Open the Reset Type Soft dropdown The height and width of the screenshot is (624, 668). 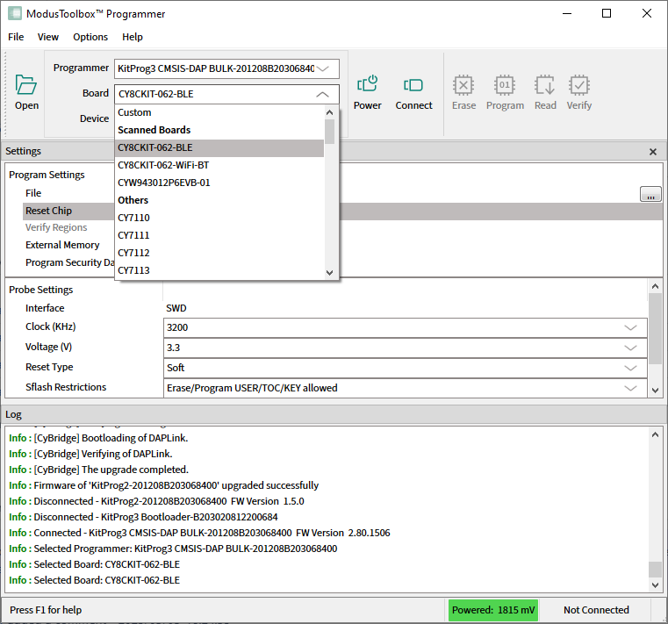[629, 368]
